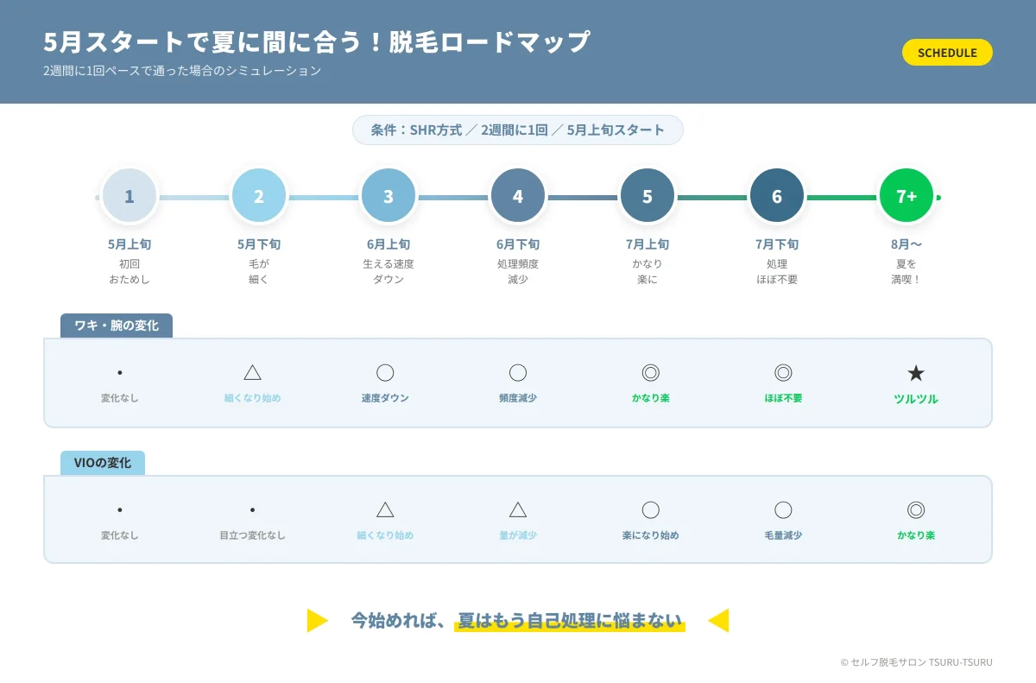Click the triangle icon above 量が減少
Viewport: 1036px width, 683px height.
coord(518,509)
